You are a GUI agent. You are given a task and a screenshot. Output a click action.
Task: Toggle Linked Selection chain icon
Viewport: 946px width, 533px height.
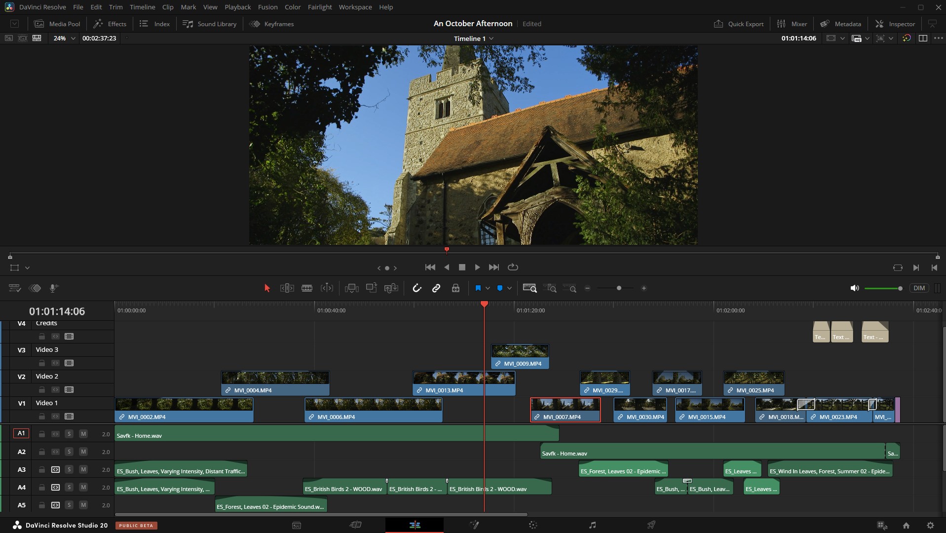[x=436, y=288]
